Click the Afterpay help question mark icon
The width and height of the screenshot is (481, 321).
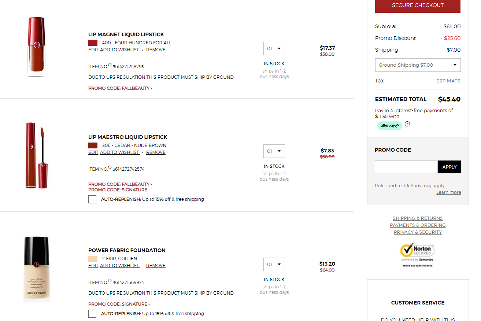coord(407,124)
